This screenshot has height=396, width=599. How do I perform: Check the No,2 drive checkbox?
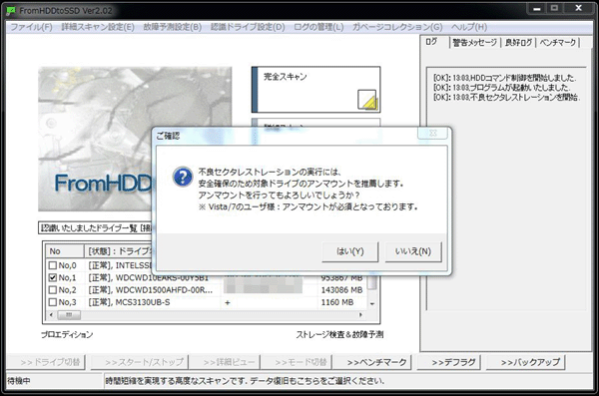pyautogui.click(x=53, y=290)
